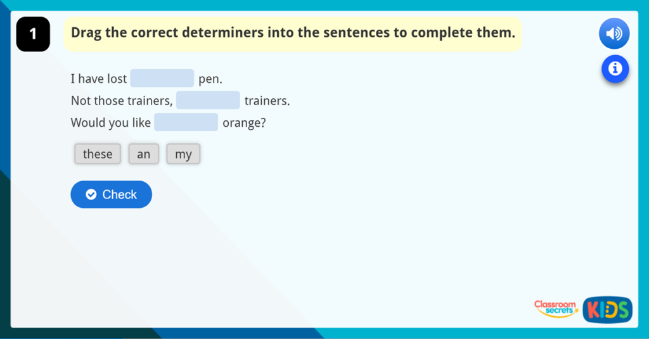Click the question number 1 badge
The height and width of the screenshot is (339, 649).
pyautogui.click(x=33, y=34)
